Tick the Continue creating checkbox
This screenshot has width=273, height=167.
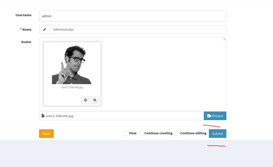[141, 133]
